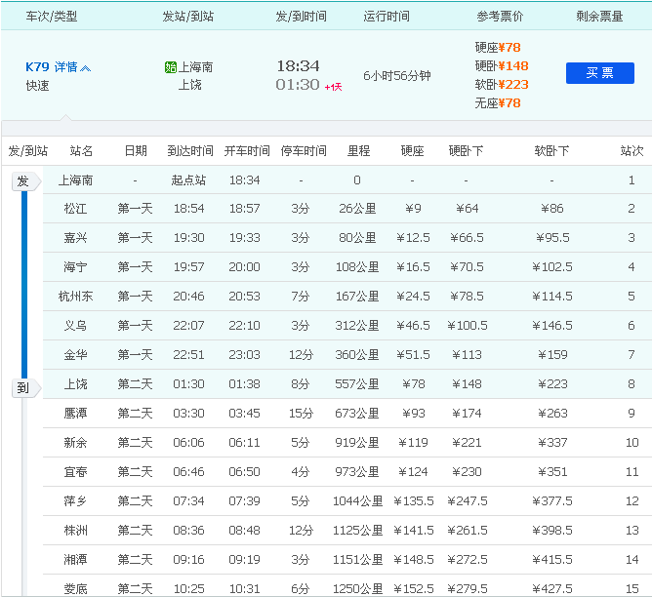Select the 宜春 station name
652x597 pixels.
point(75,471)
